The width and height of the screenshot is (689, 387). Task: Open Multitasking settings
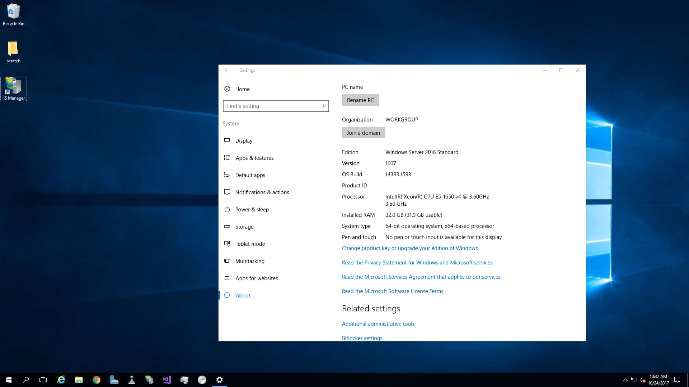pos(250,261)
